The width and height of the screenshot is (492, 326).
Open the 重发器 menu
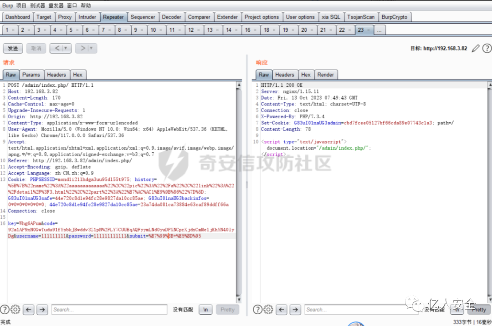tap(56, 5)
